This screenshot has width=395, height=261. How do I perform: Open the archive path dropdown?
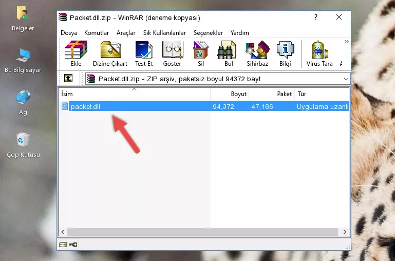(346, 79)
